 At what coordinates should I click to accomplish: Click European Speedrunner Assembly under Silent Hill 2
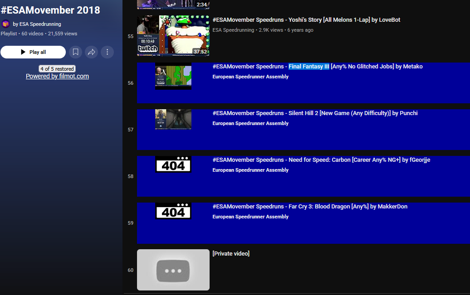pyautogui.click(x=250, y=123)
